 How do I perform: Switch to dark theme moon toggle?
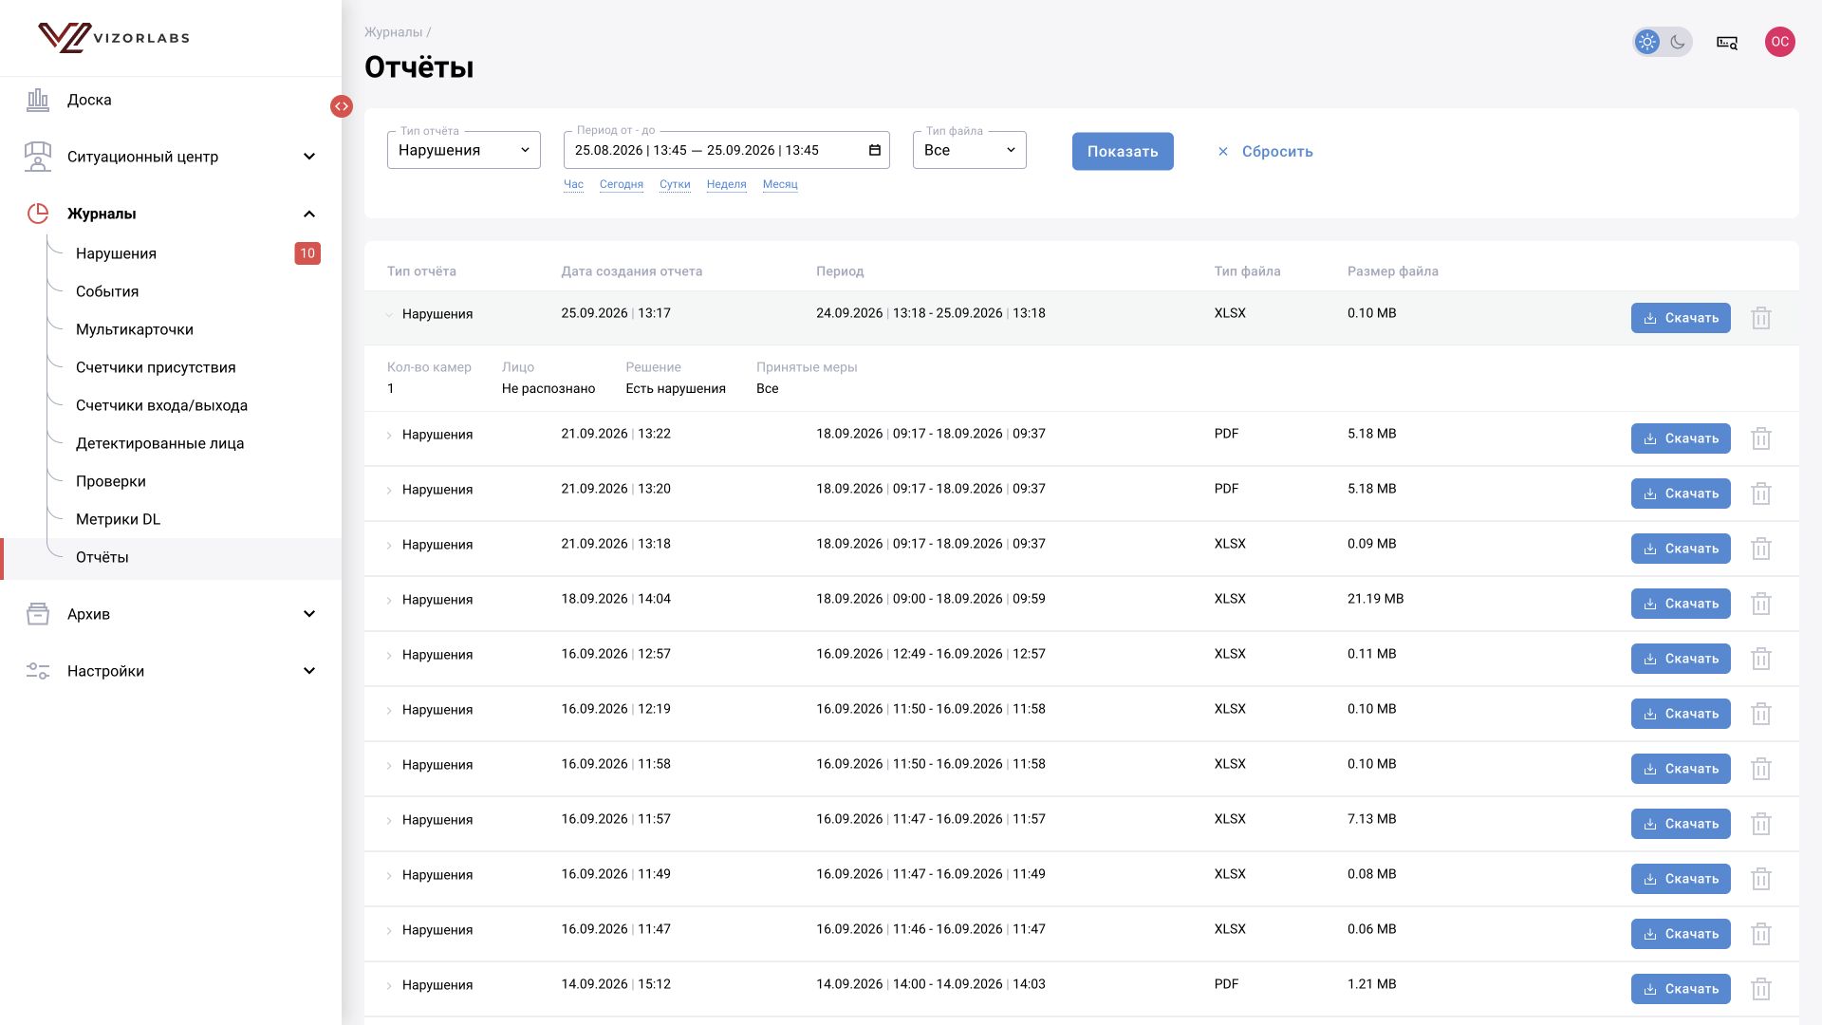click(1678, 42)
